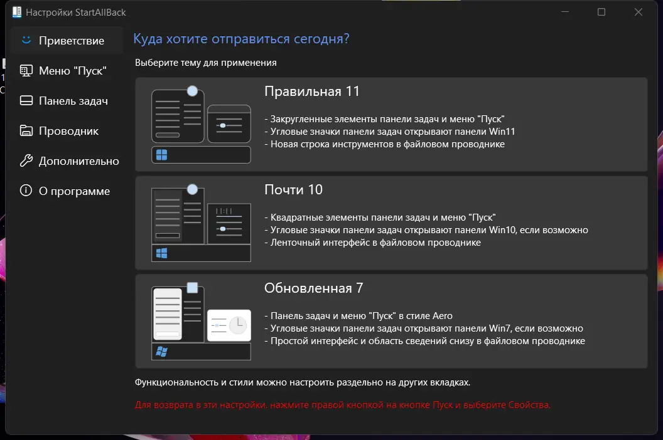Viewport: 663px width, 440px height.
Task: Go to the Панель задач tab
Action: point(67,100)
